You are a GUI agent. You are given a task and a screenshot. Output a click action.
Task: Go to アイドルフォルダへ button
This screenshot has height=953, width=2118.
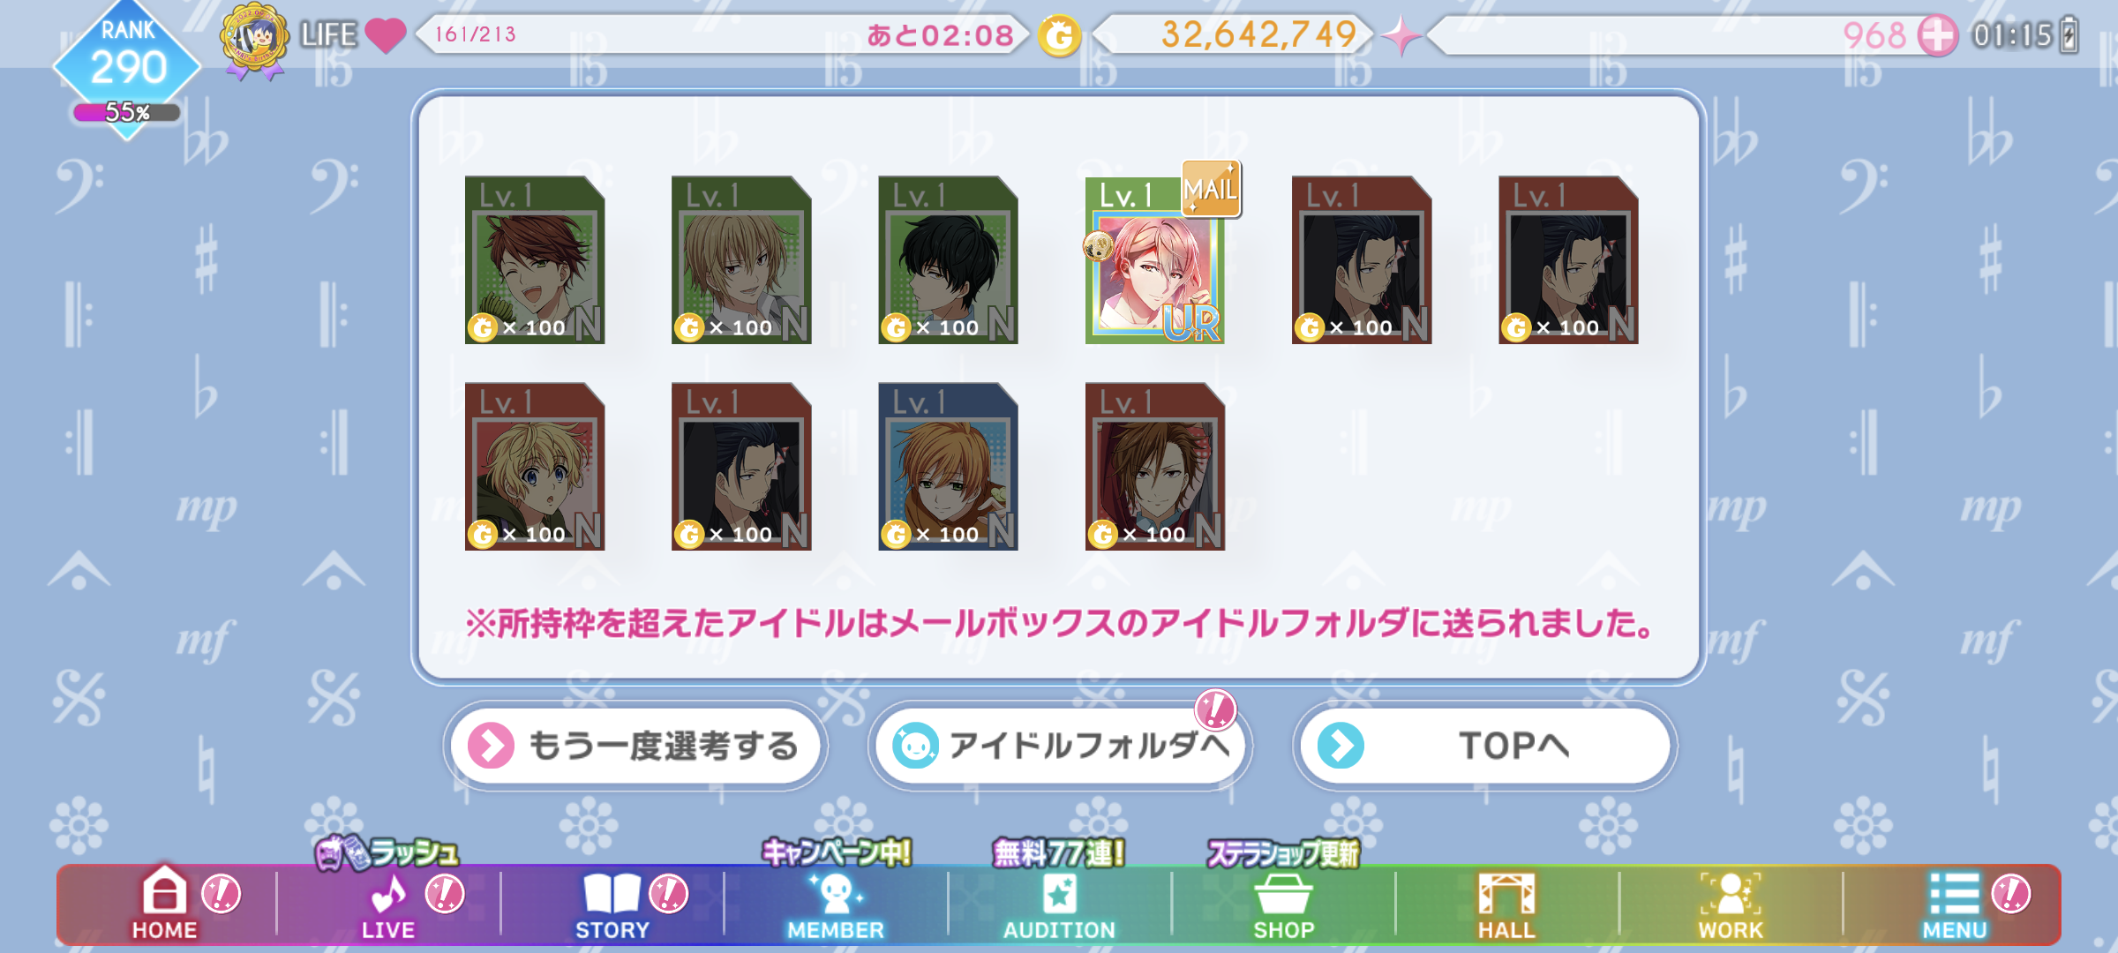coord(1060,746)
